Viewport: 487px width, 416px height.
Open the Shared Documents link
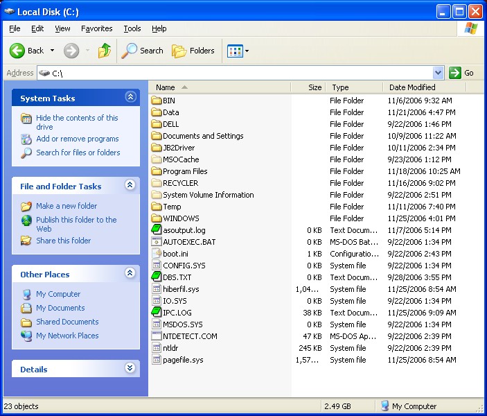point(67,322)
